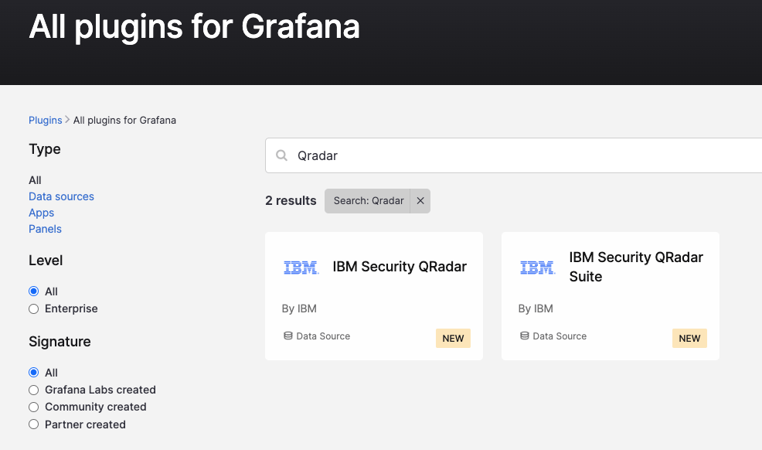Click the Data Source icon on QRadar card
Image resolution: width=762 pixels, height=450 pixels.
pyautogui.click(x=288, y=336)
